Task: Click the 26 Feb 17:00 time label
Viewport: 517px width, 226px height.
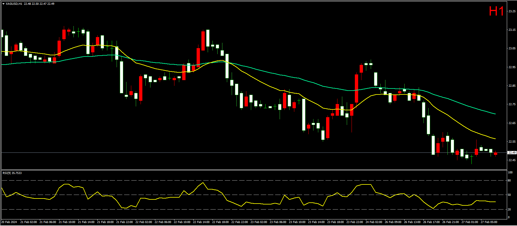Action: pos(431,222)
